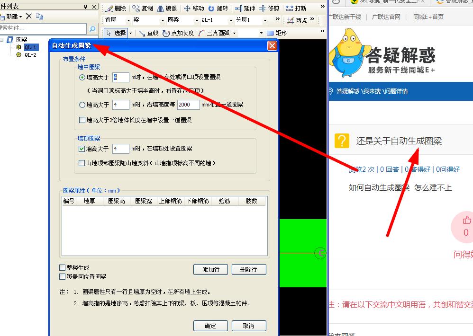Click the 2000 mm spacing input field
Viewport: 473px width, 336px height.
tap(188, 105)
